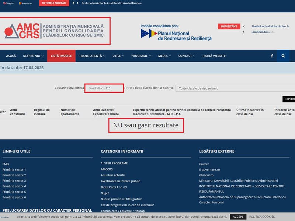Sort by Expertul tehnic atestat column
Screen dimensions: 295x221
(x=181, y=112)
